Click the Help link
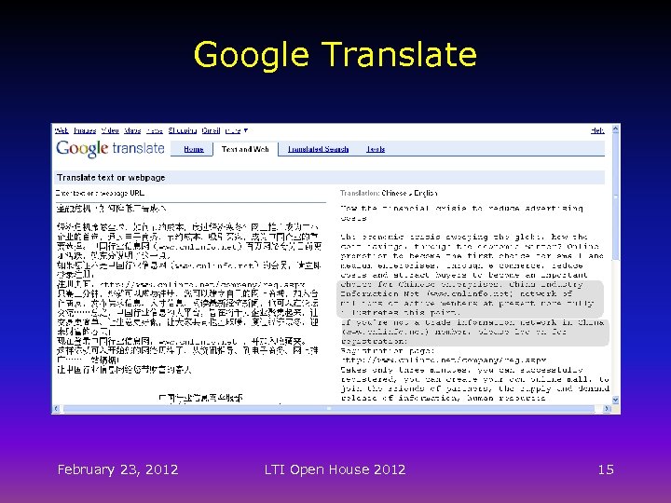Viewport: 671px width, 503px height. click(597, 130)
